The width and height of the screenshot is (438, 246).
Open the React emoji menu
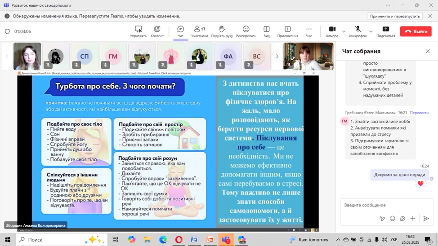[x=246, y=30]
